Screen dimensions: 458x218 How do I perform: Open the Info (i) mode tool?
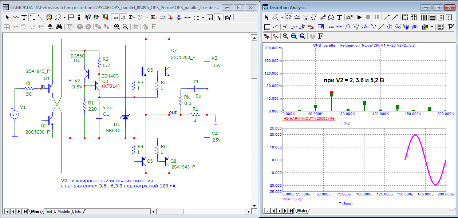point(80,17)
